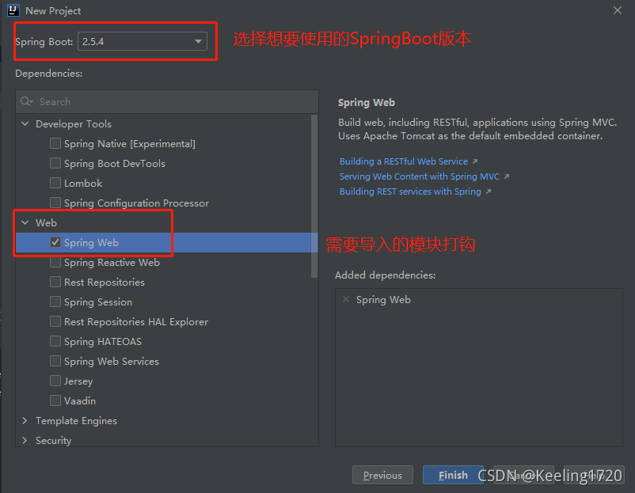Click the Lombok label text
The height and width of the screenshot is (493, 635).
pos(83,184)
